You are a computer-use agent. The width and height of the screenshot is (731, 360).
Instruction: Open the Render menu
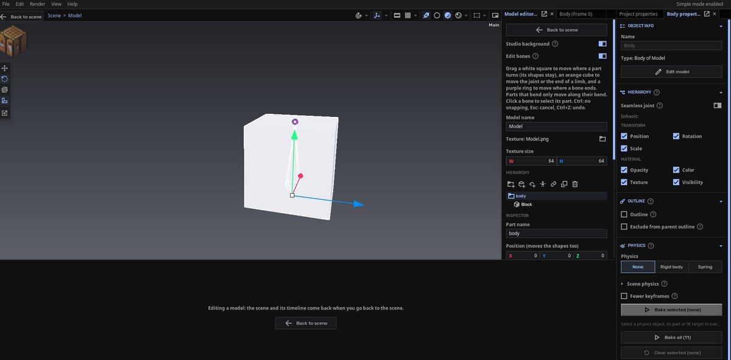click(37, 4)
